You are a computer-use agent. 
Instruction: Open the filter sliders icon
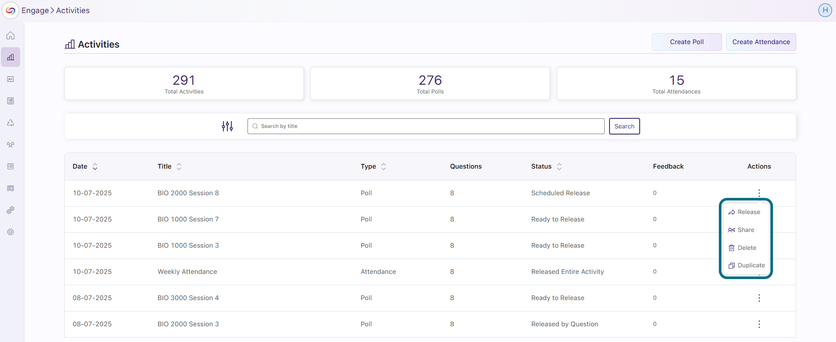[x=227, y=126]
